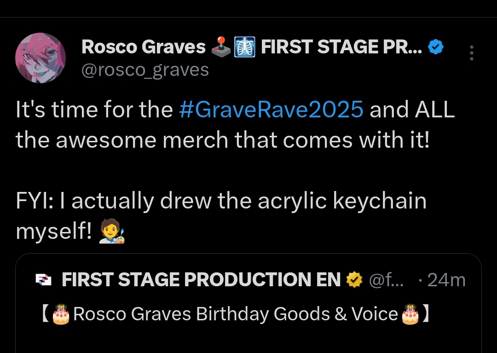Tap the 24m timestamp on the quoted post
Image resolution: width=497 pixels, height=353 pixels.
[x=446, y=280]
